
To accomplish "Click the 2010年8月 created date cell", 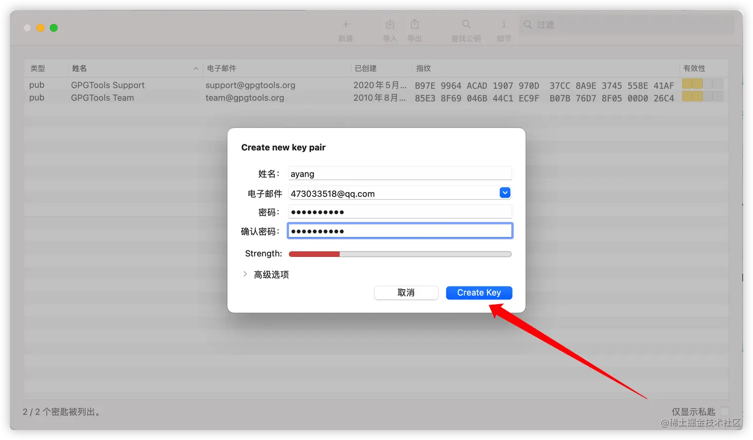I will pyautogui.click(x=380, y=98).
